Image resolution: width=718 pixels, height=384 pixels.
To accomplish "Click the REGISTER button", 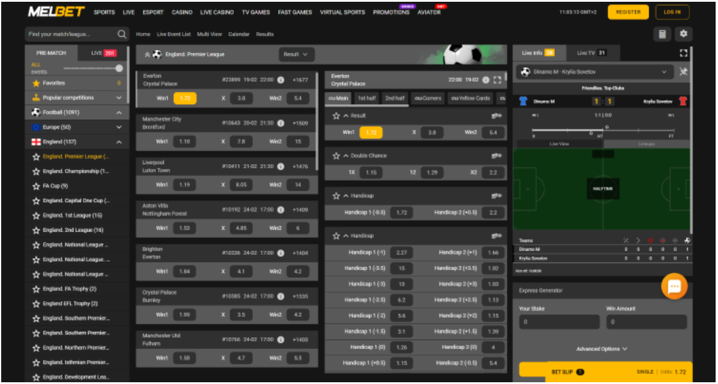I will coord(628,12).
